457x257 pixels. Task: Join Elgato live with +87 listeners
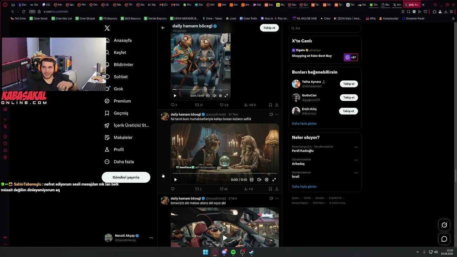(x=351, y=57)
